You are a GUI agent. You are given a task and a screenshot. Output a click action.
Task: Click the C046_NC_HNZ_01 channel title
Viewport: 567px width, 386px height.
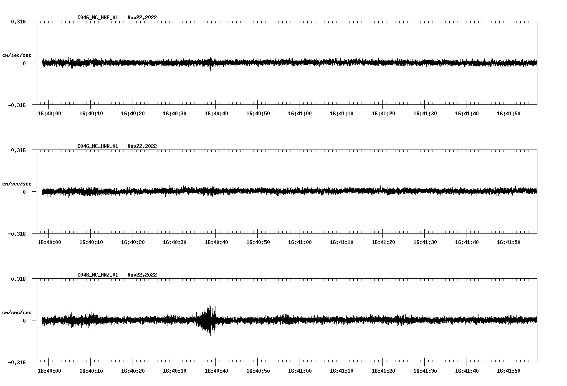pyautogui.click(x=98, y=275)
